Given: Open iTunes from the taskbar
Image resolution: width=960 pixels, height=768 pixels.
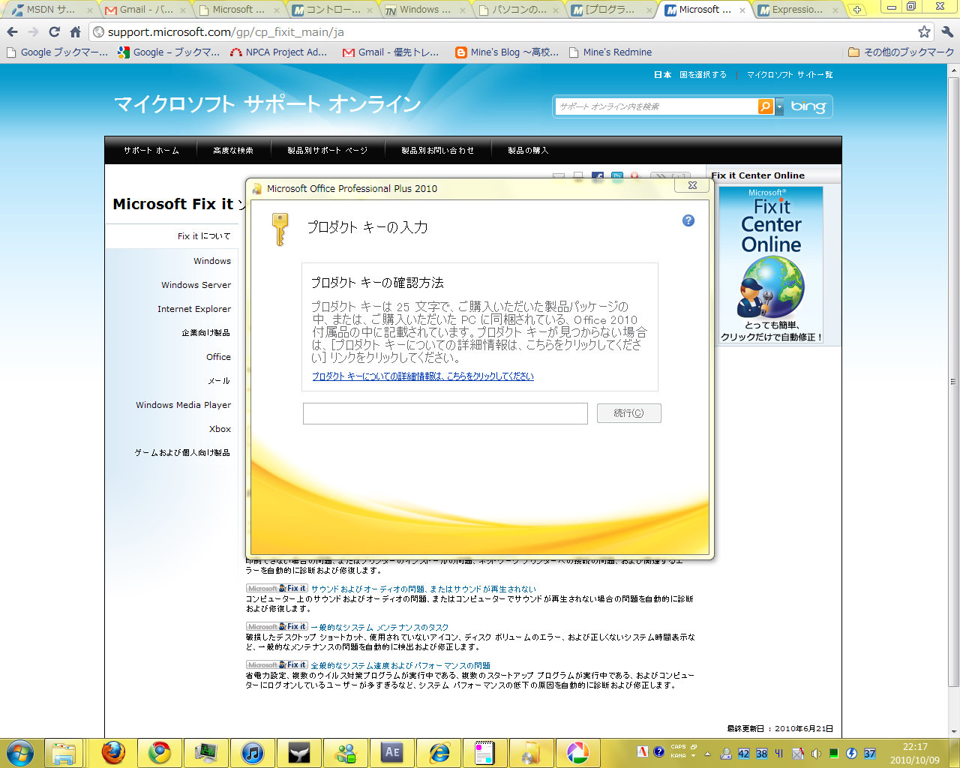Looking at the screenshot, I should [253, 752].
